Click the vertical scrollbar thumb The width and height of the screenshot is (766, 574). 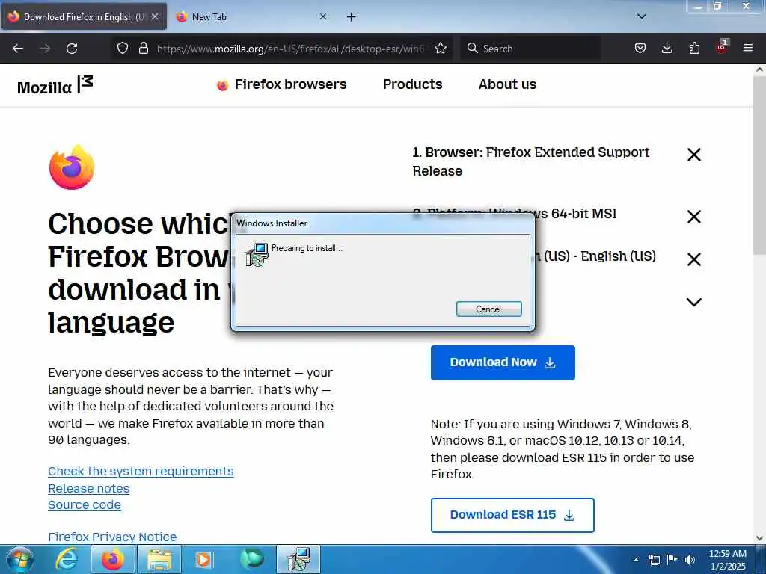pyautogui.click(x=759, y=165)
